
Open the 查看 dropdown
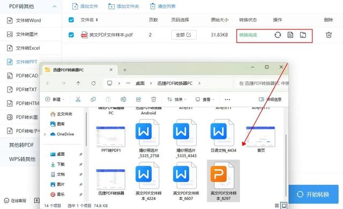coord(205,99)
